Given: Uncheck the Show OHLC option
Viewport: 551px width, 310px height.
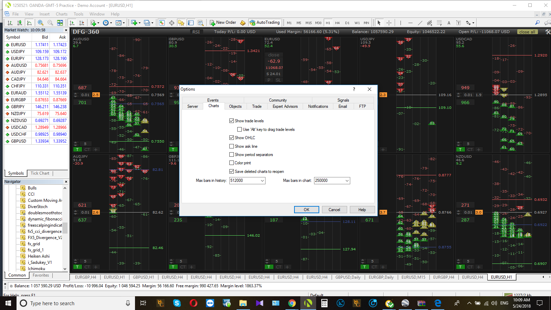Looking at the screenshot, I should pos(231,138).
